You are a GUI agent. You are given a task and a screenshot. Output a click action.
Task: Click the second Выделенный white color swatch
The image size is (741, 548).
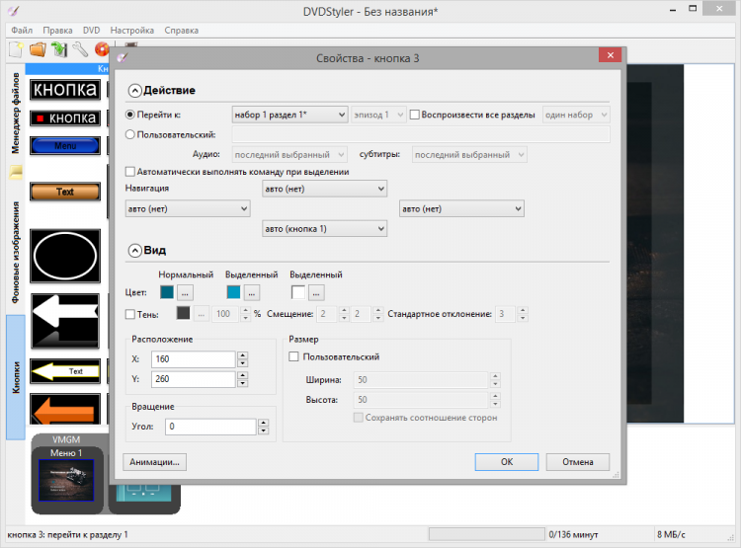pyautogui.click(x=298, y=292)
